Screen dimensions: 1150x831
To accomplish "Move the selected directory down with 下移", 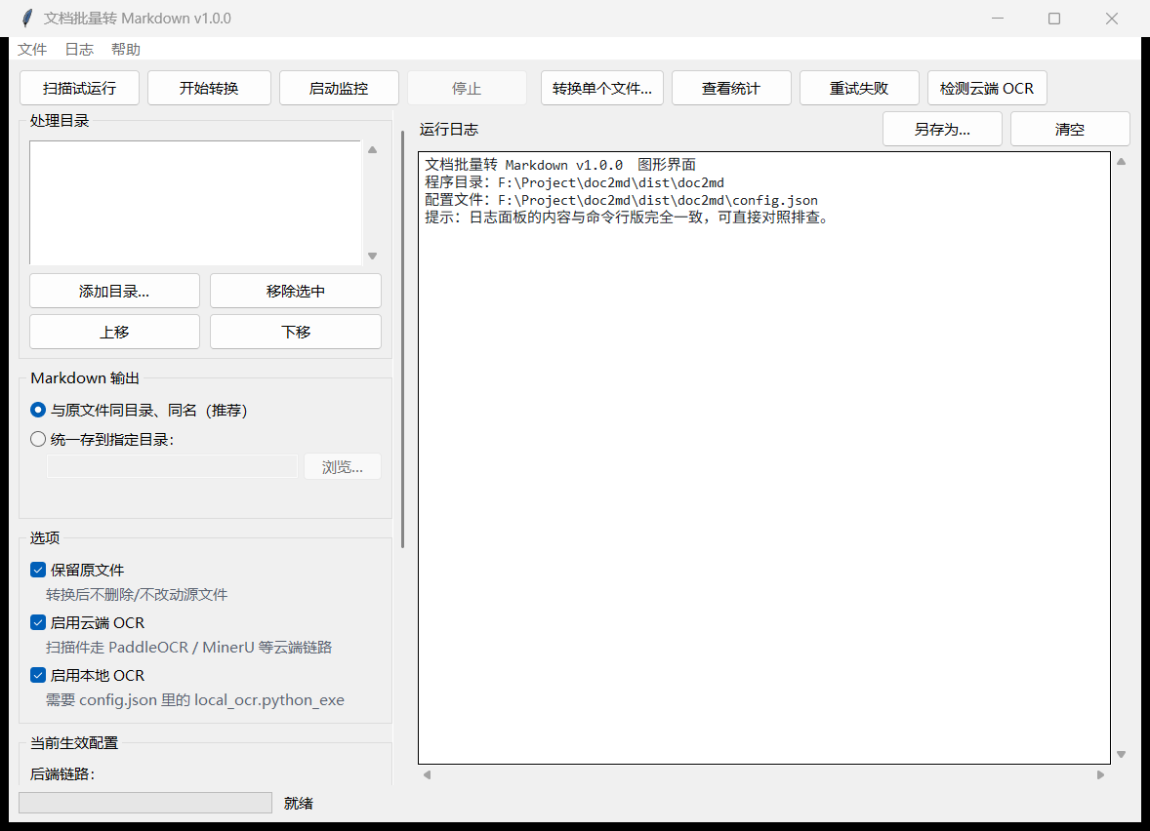I will click(x=296, y=332).
